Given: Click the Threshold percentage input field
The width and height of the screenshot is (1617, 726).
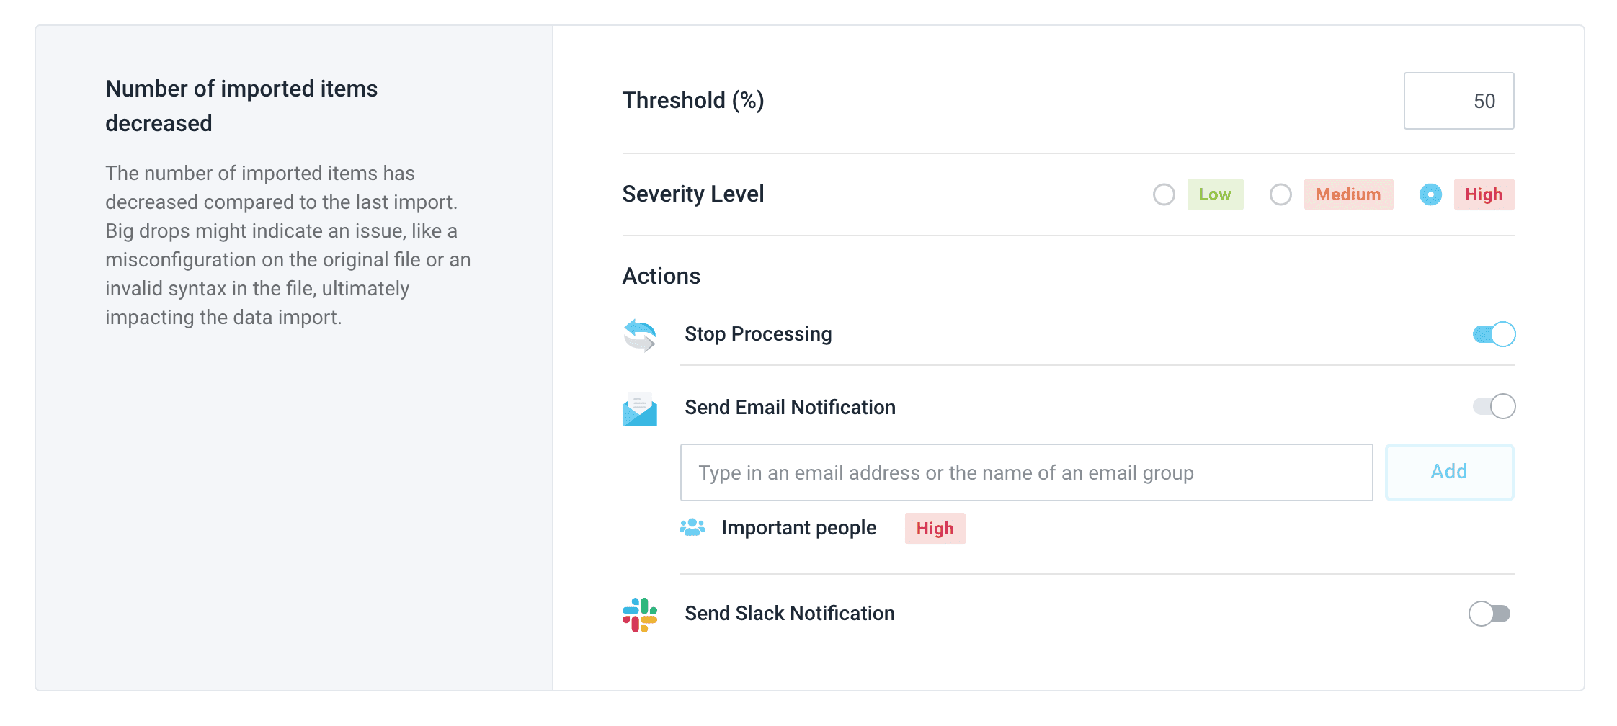Looking at the screenshot, I should pos(1458,101).
